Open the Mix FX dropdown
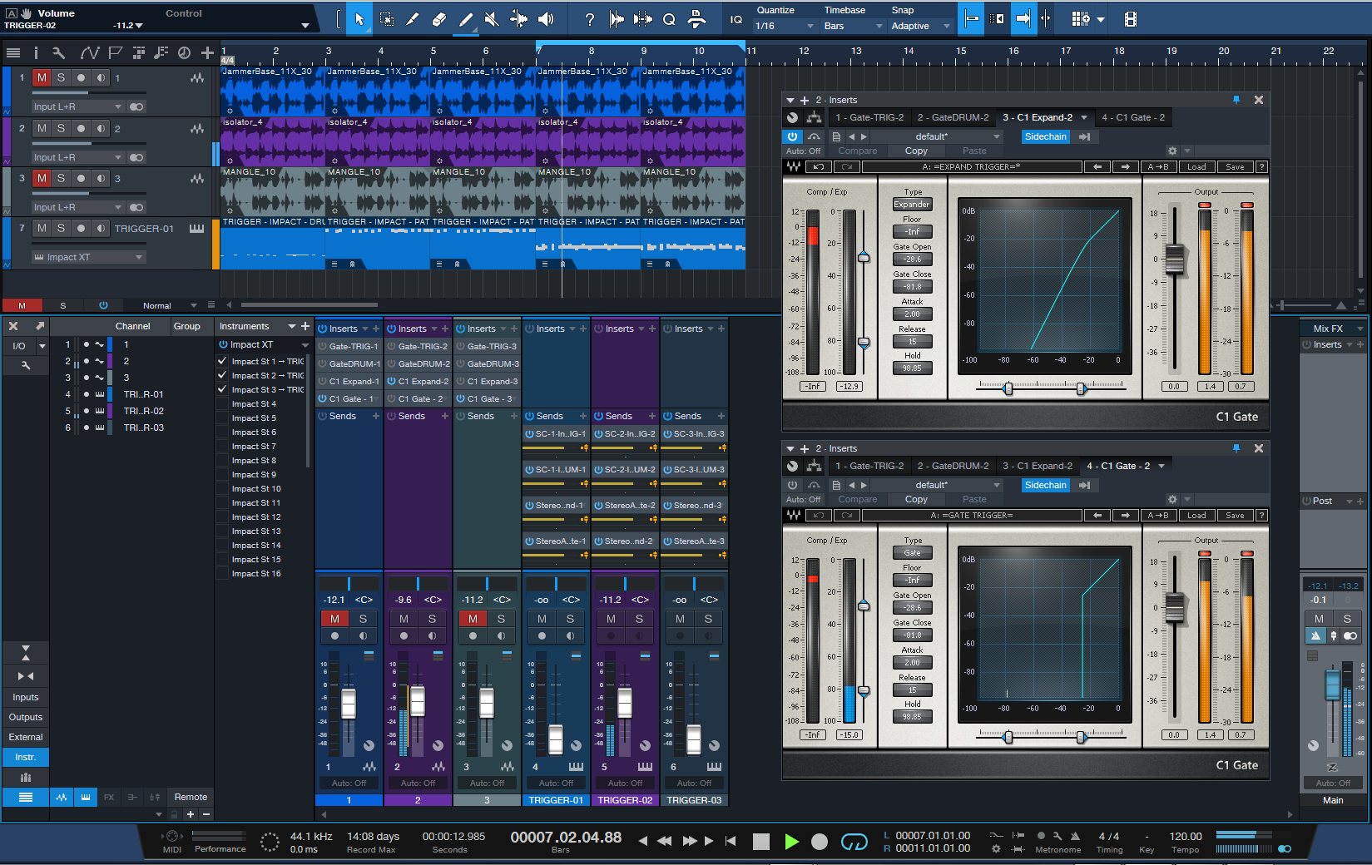Screen dimensions: 1372x865 1333,329
